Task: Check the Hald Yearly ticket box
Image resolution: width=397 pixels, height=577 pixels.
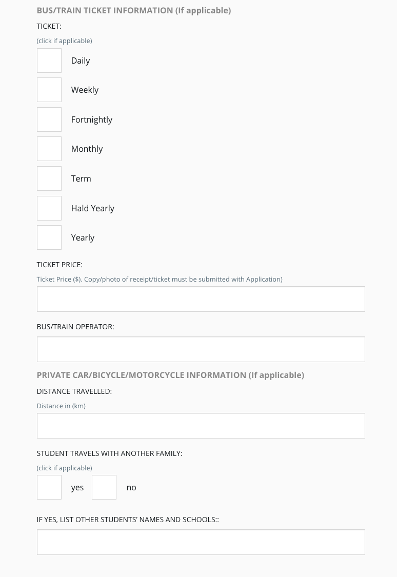Action: pos(49,208)
